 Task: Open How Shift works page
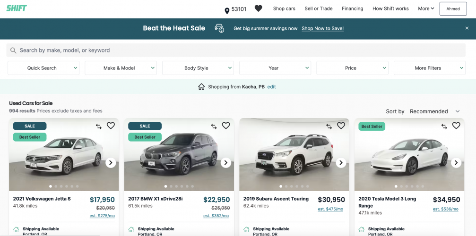tap(390, 8)
